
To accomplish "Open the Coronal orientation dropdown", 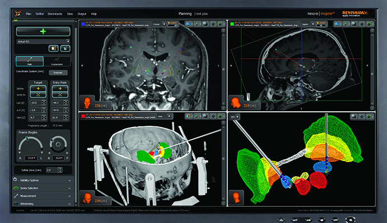I will point(158,24).
